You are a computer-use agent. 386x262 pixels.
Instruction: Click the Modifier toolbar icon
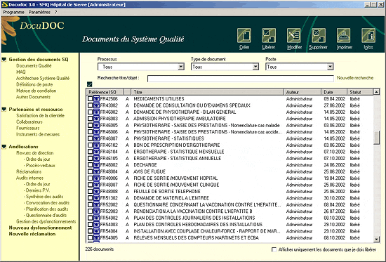[x=293, y=36]
